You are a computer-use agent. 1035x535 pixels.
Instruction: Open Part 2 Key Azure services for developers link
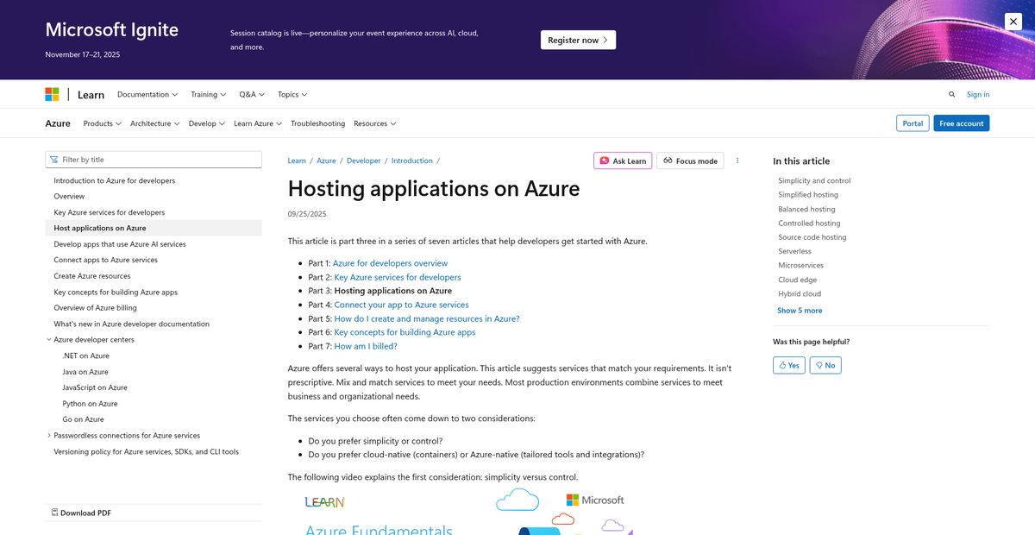(398, 277)
